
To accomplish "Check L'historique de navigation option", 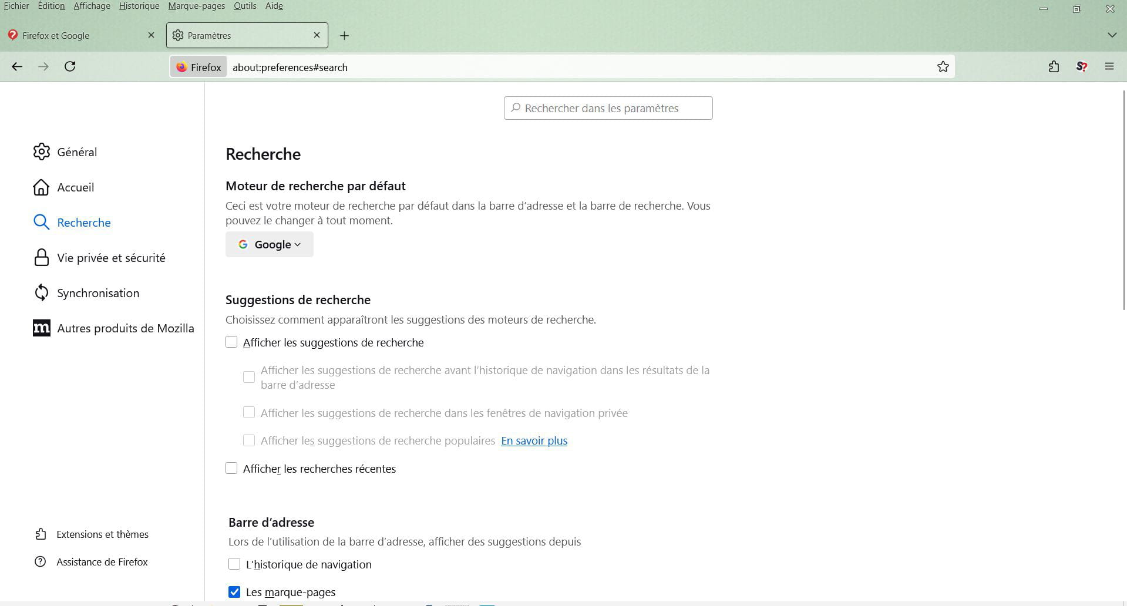I will [x=234, y=564].
